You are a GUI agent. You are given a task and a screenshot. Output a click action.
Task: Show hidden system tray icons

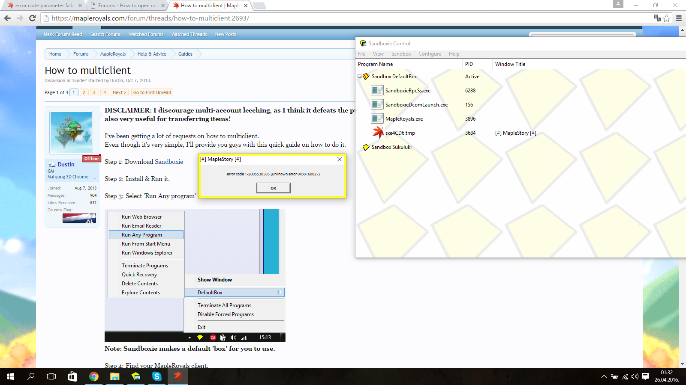[604, 376]
